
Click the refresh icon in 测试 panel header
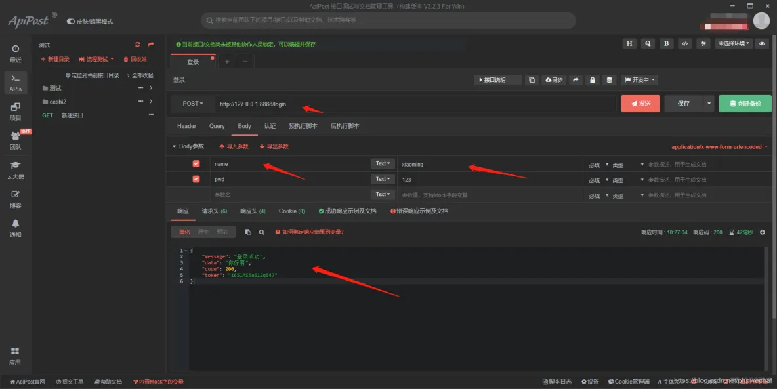click(x=138, y=45)
